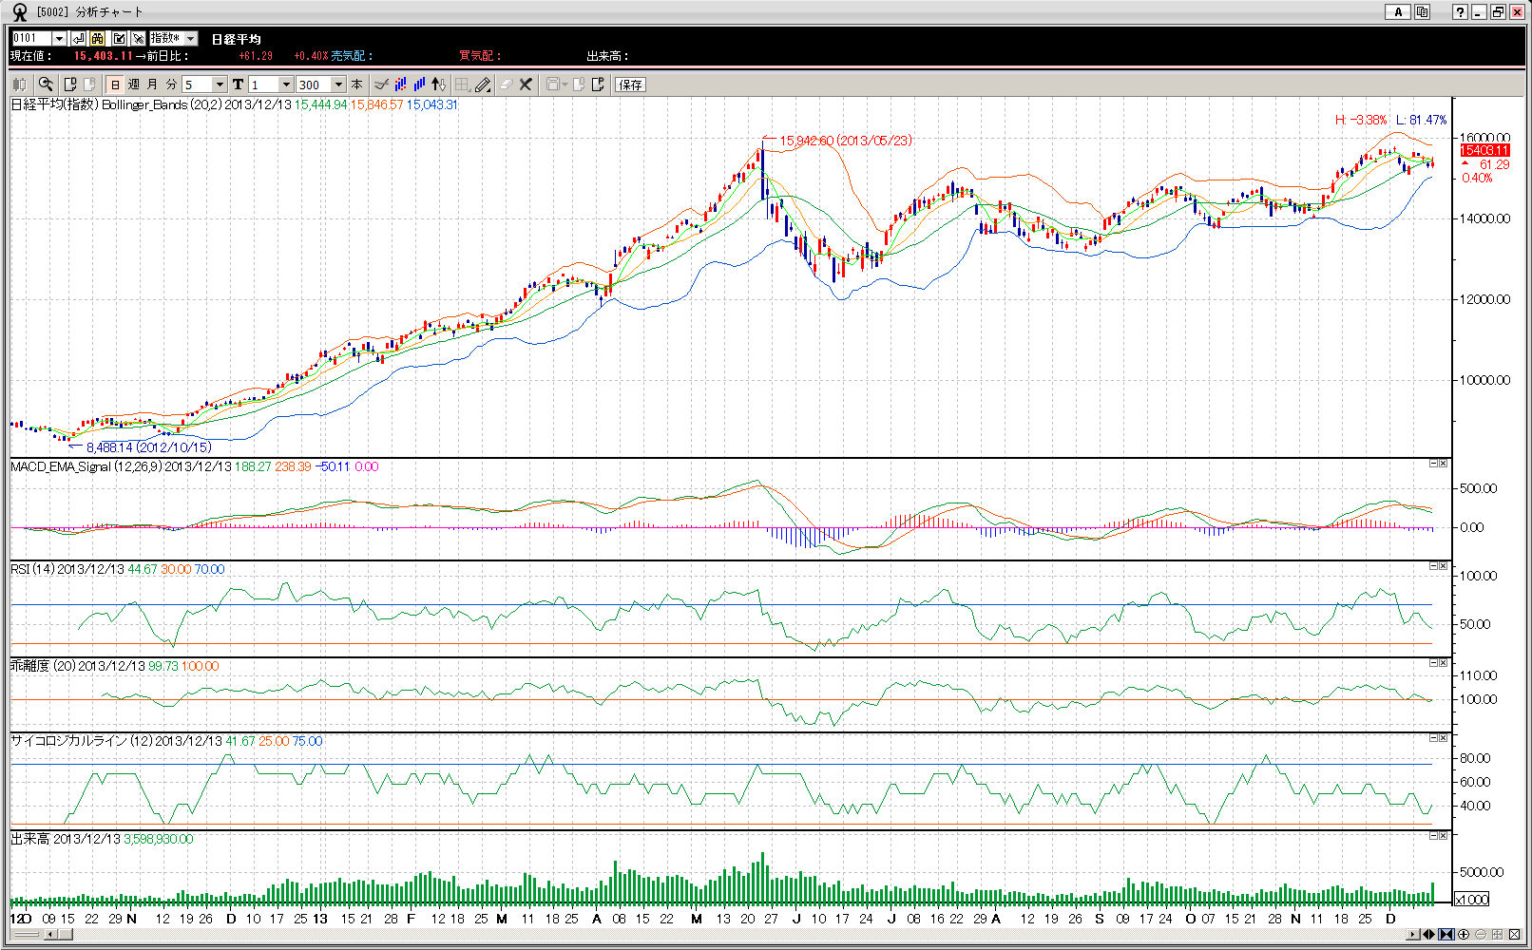Select the pencil drawing tool

(483, 85)
